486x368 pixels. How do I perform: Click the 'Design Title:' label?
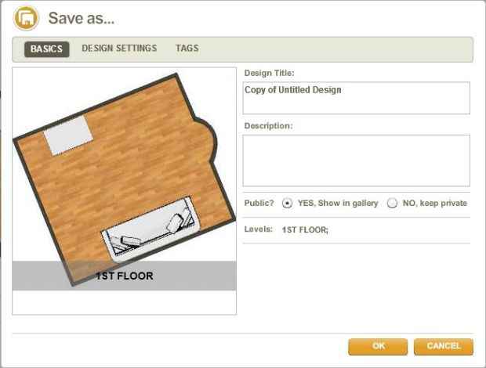coord(270,73)
